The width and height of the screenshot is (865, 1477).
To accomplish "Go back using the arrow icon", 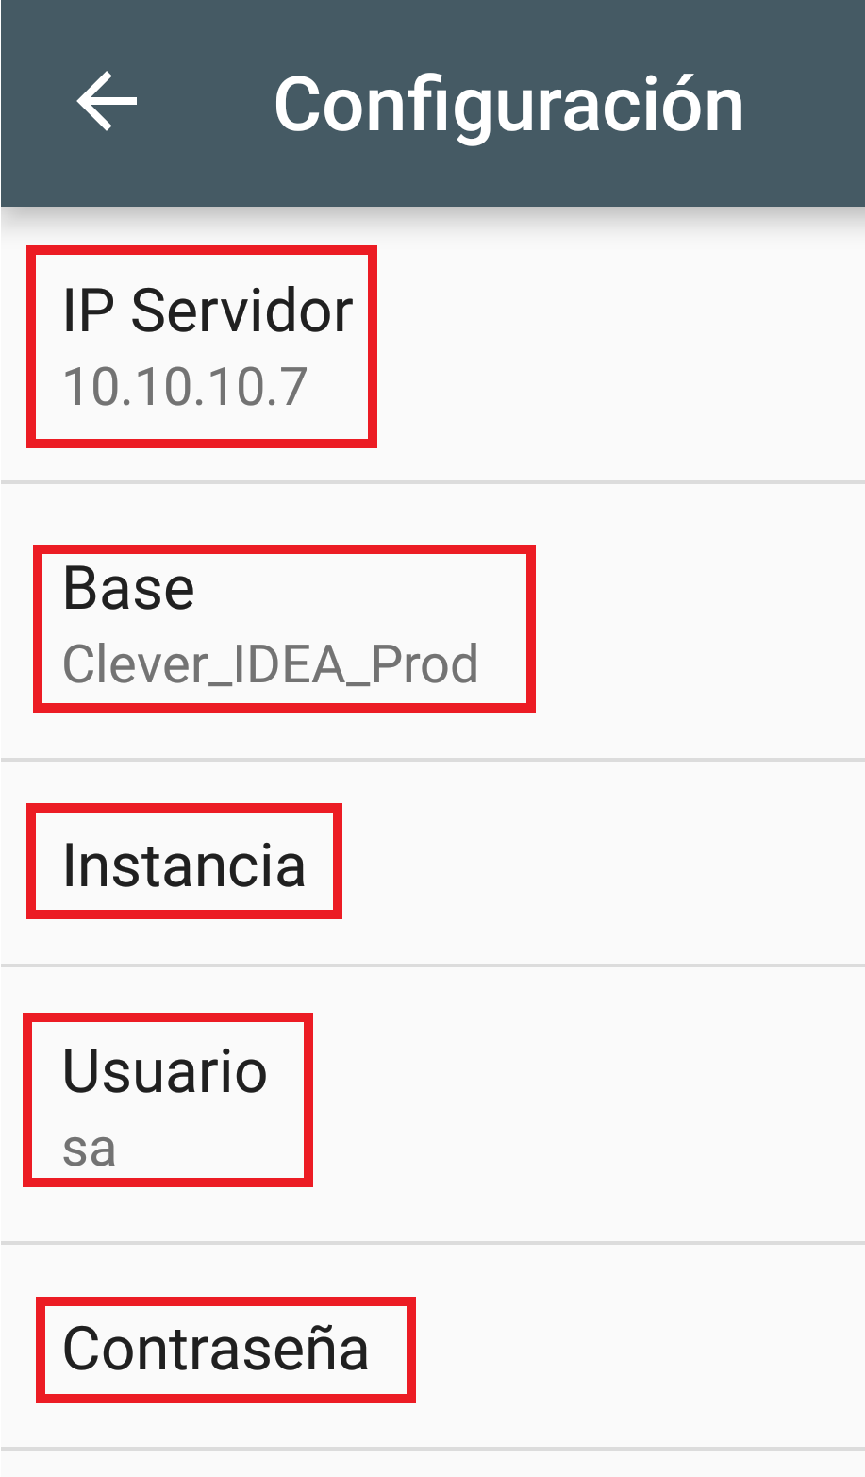I will coord(107,101).
